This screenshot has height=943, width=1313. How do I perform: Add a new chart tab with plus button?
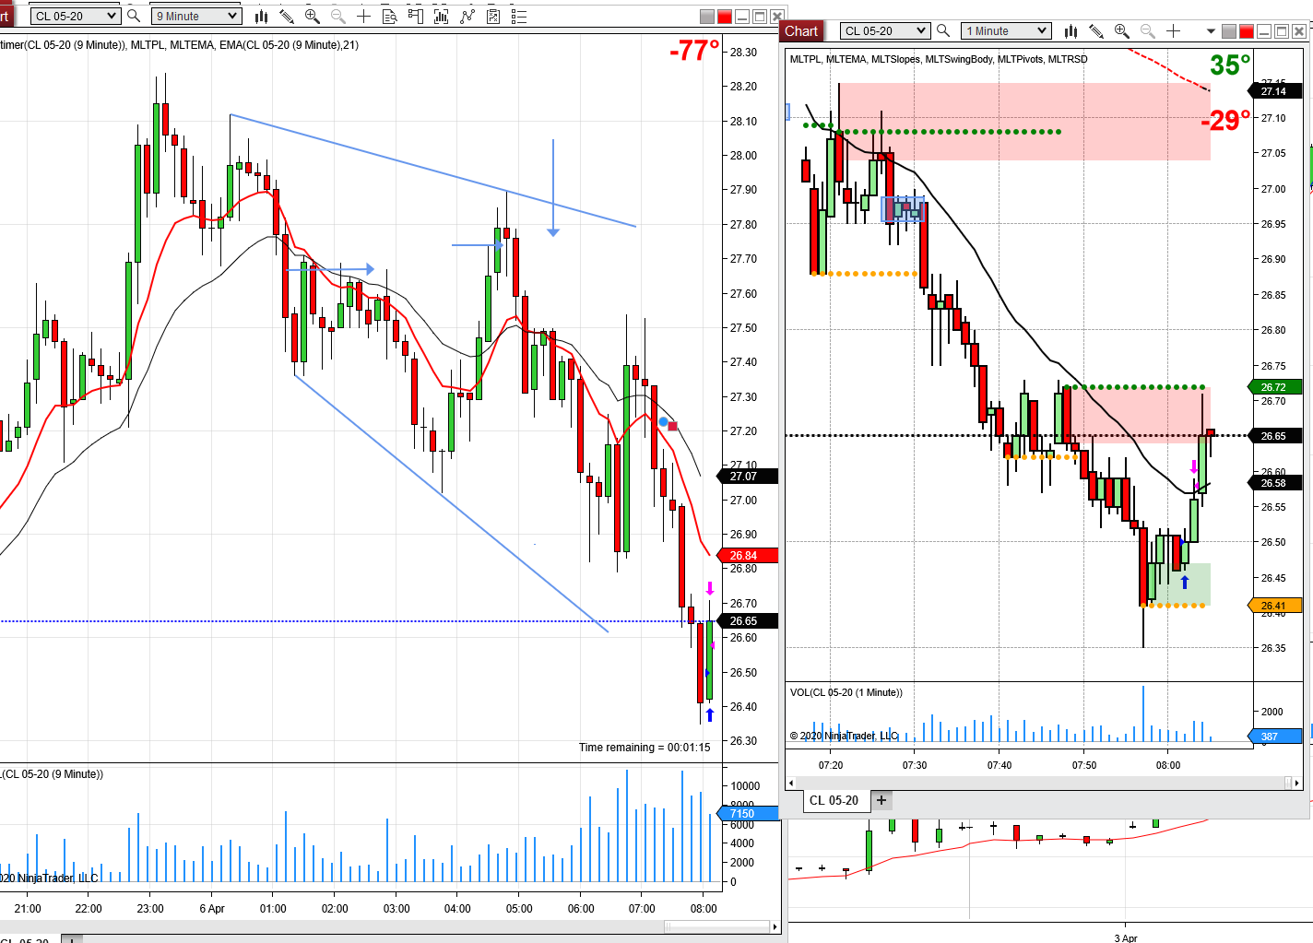pos(881,800)
